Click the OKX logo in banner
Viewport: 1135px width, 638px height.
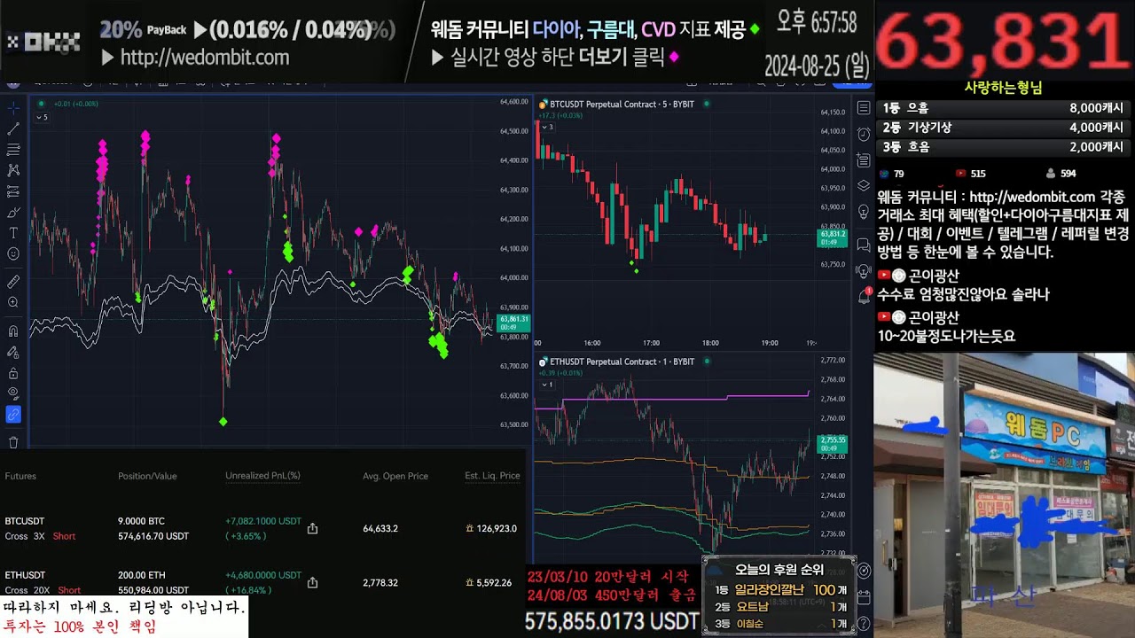click(x=43, y=41)
